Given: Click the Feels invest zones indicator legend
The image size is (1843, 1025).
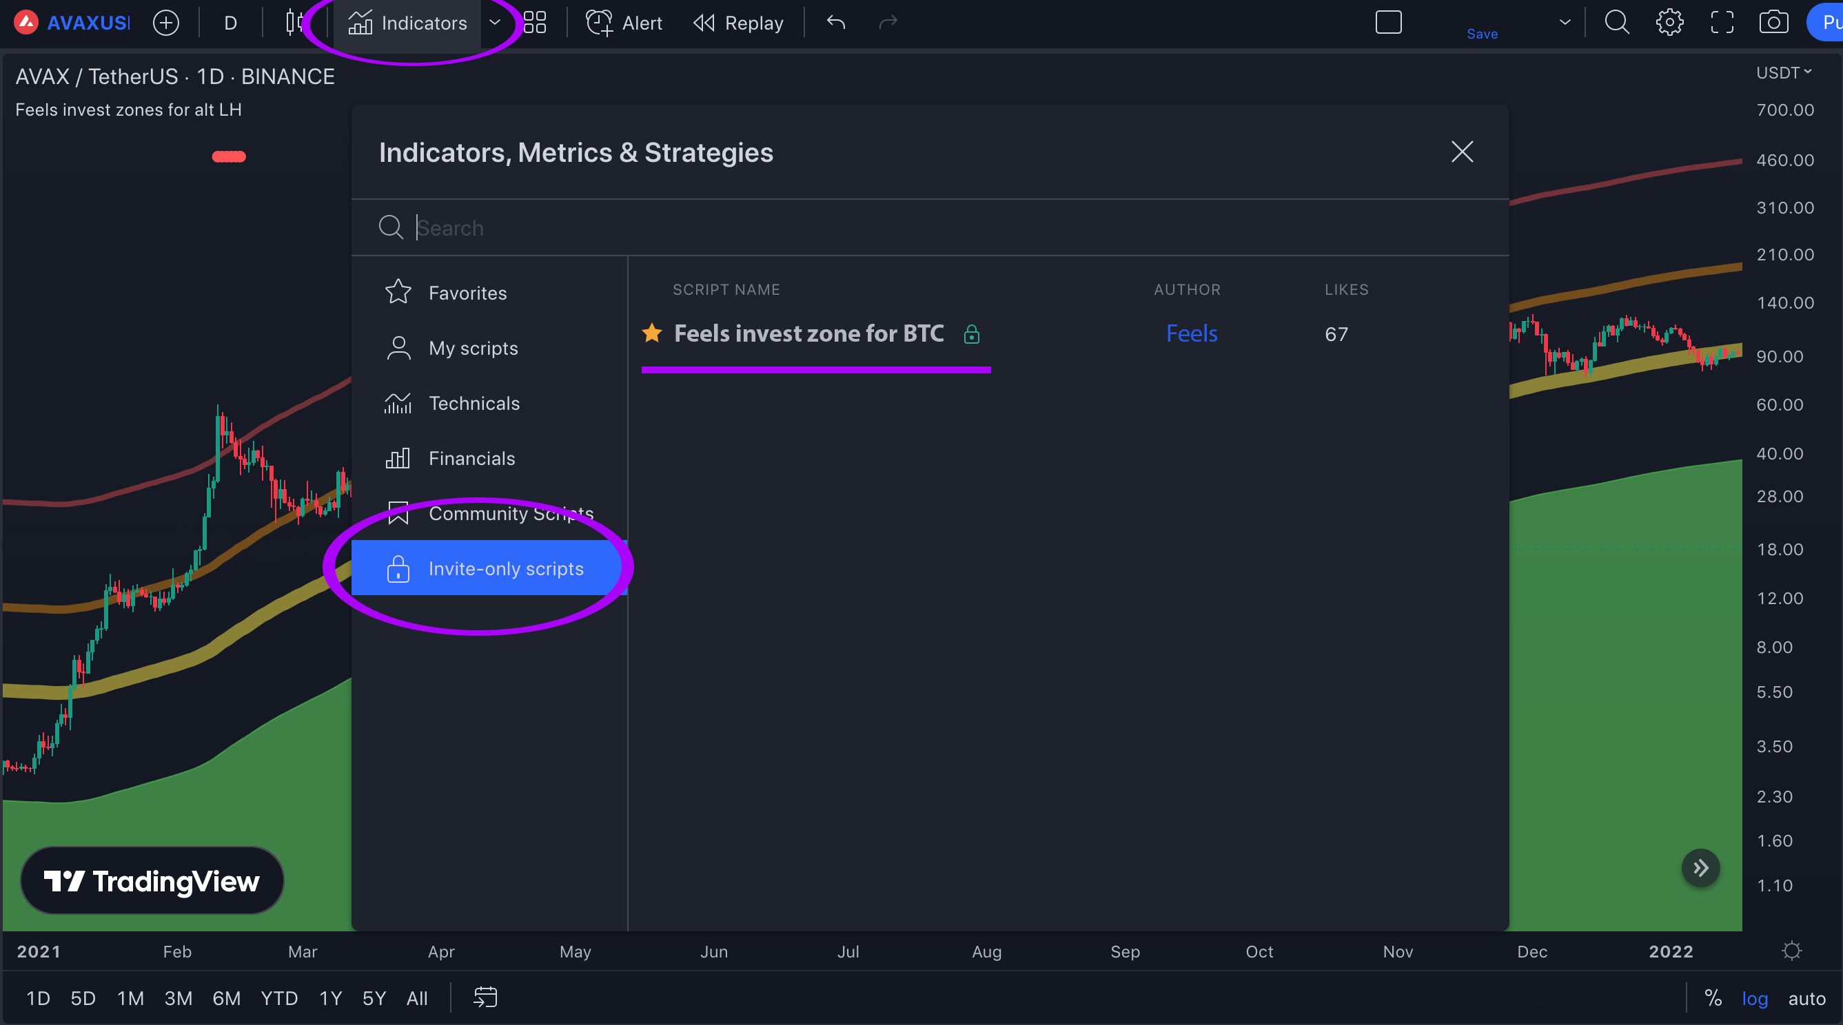Looking at the screenshot, I should pos(129,110).
